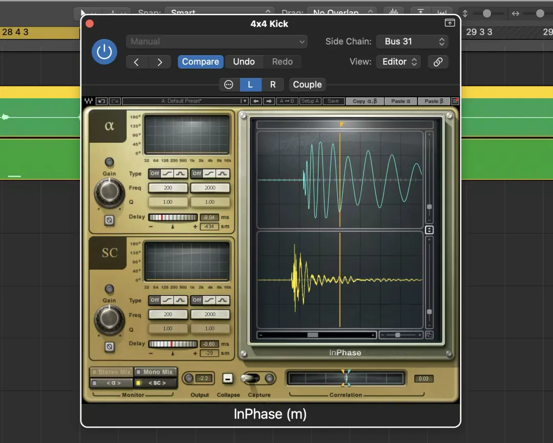Click Paste β button
The width and height of the screenshot is (553, 443).
click(434, 101)
